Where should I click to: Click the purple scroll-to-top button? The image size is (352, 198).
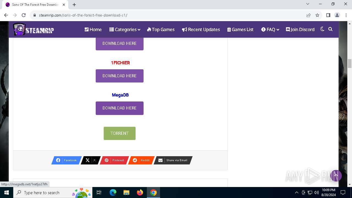(x=336, y=175)
